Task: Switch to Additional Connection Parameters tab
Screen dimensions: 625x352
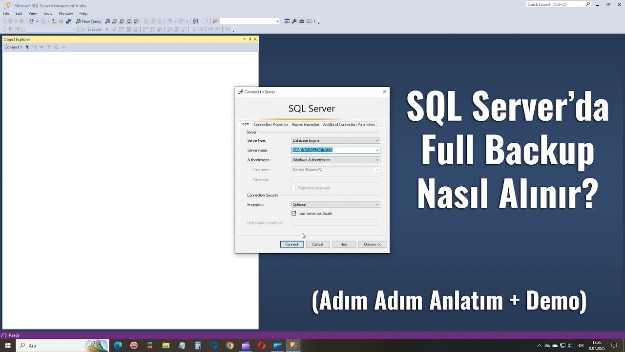Action: (349, 125)
